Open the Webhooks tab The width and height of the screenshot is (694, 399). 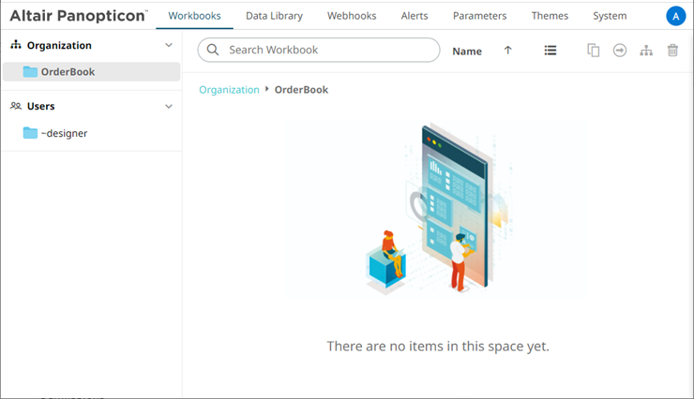click(352, 16)
